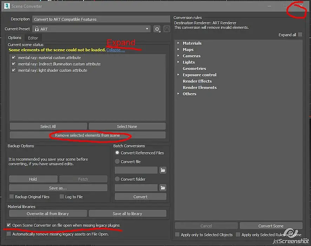This screenshot has height=246, width=311.
Task: Click the lock icon beside ART preset
Action: [37, 29]
